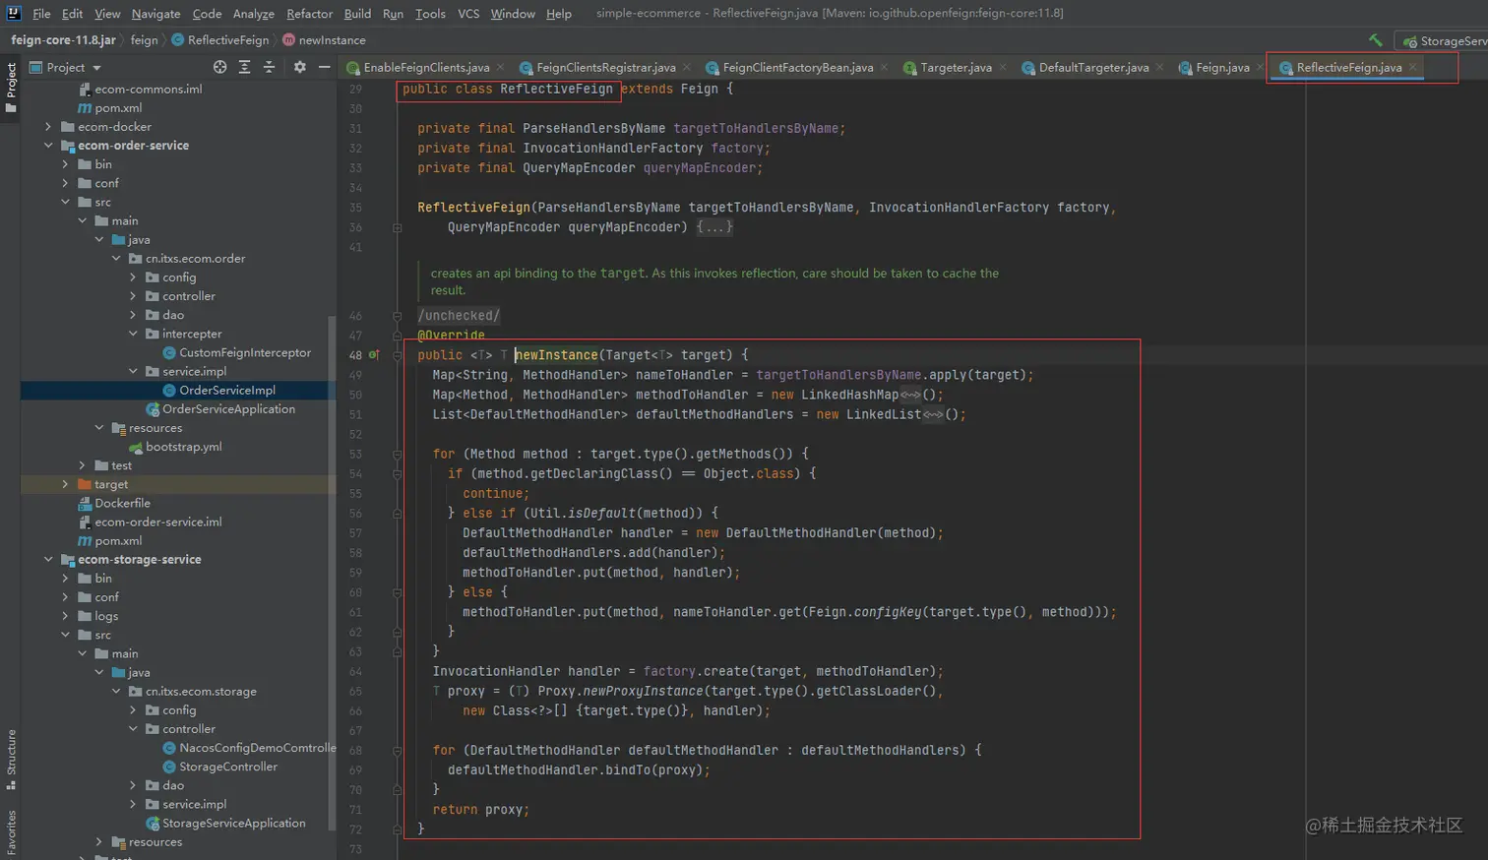Expand the collapsed {...} constructor body
Screen dimensions: 1488x860
coord(714,227)
